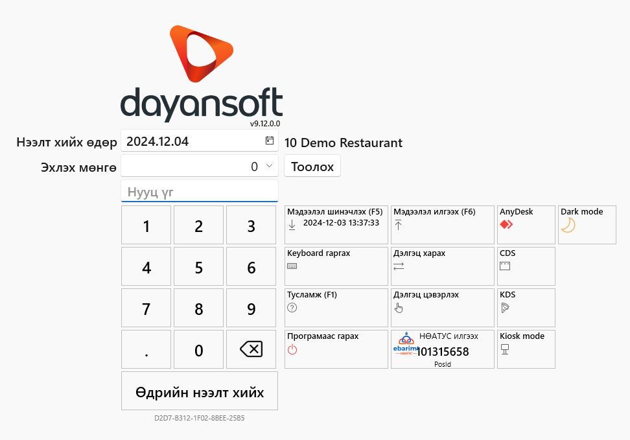Click Өдрийн нээлт хийх button

point(199,391)
